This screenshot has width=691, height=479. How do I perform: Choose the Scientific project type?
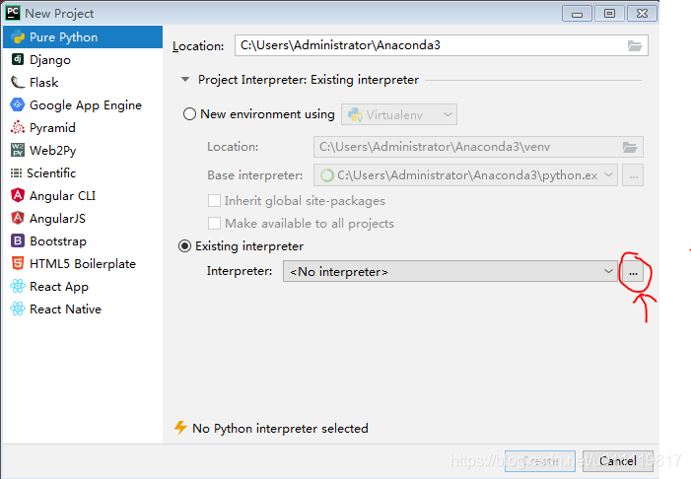pos(83,173)
